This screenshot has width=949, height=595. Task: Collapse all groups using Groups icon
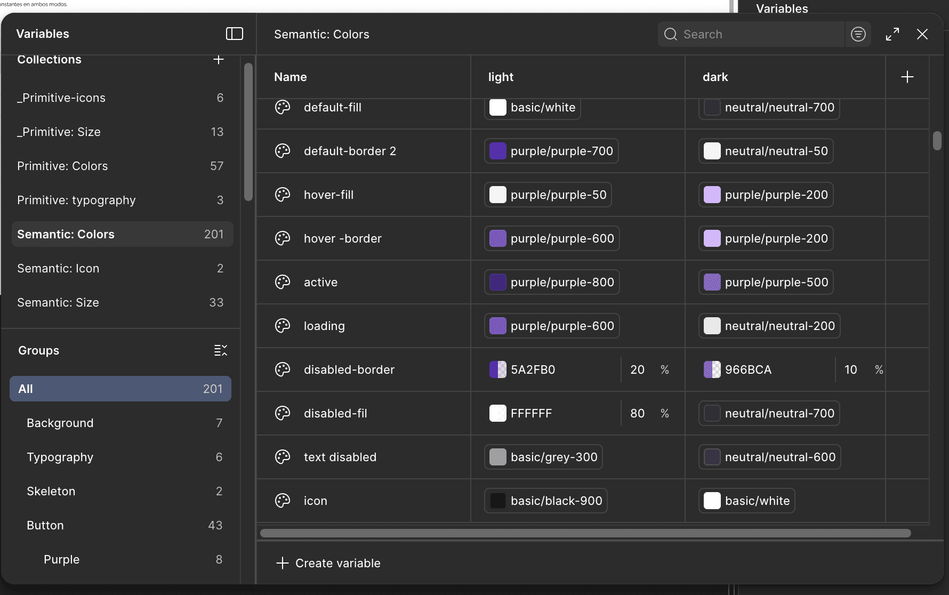click(x=220, y=350)
